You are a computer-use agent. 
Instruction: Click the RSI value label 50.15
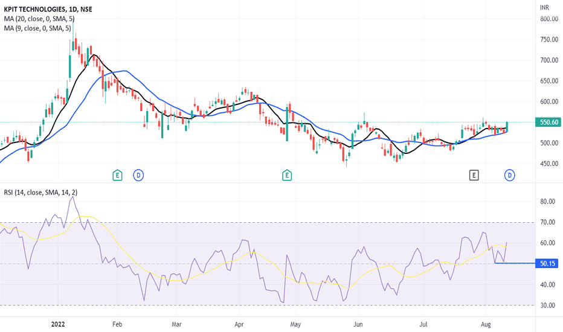[547, 263]
